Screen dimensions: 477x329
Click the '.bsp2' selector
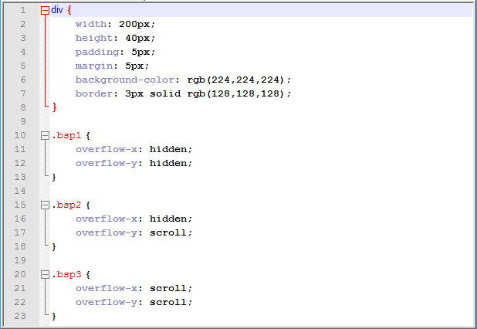(x=66, y=205)
